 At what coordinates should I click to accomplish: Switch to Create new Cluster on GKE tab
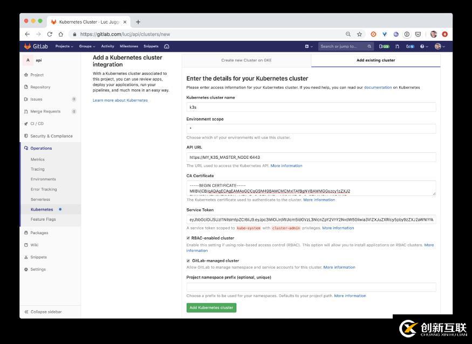[246, 60]
